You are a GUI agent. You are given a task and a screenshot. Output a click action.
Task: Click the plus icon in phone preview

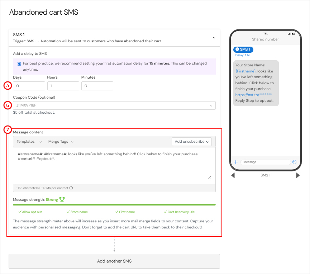pos(236,162)
